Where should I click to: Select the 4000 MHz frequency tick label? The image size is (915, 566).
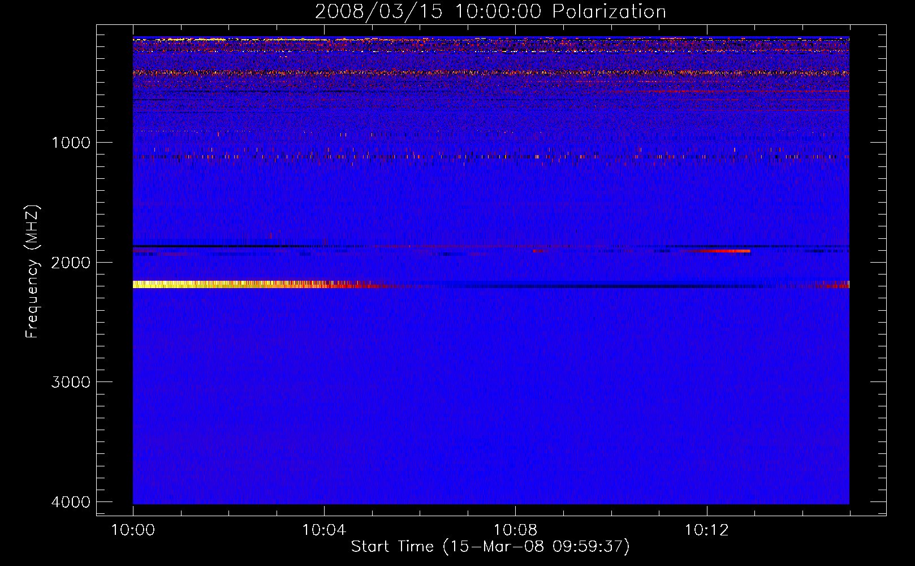pos(71,502)
